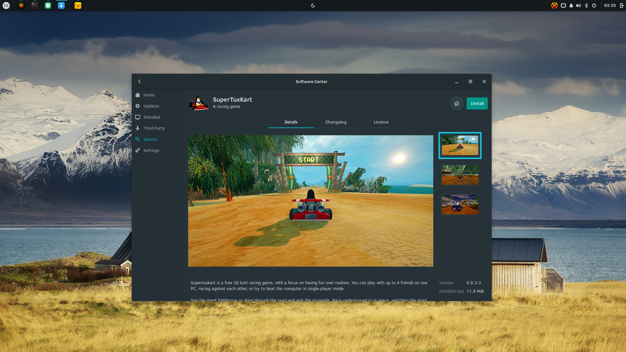The height and width of the screenshot is (352, 626).
Task: Switch to the Details tab
Action: click(x=291, y=122)
